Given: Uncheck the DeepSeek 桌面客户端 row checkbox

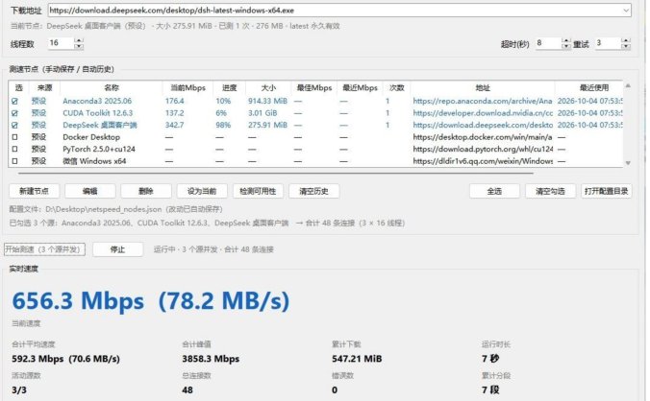Looking at the screenshot, I should (x=15, y=125).
